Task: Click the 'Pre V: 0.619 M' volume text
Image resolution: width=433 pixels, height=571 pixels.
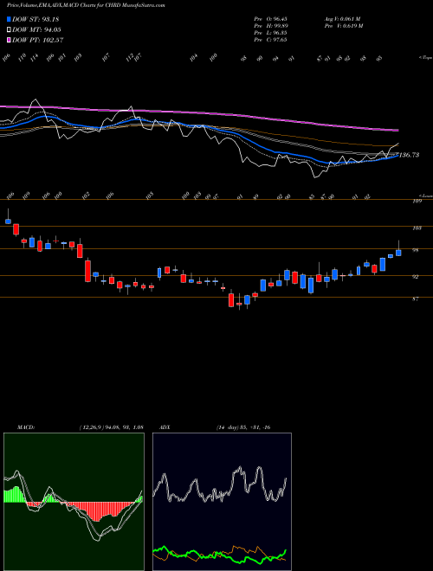Action: click(343, 26)
